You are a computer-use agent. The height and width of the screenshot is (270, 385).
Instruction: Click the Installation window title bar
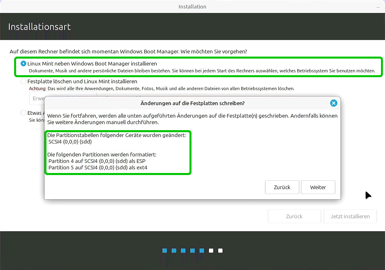(x=192, y=6)
